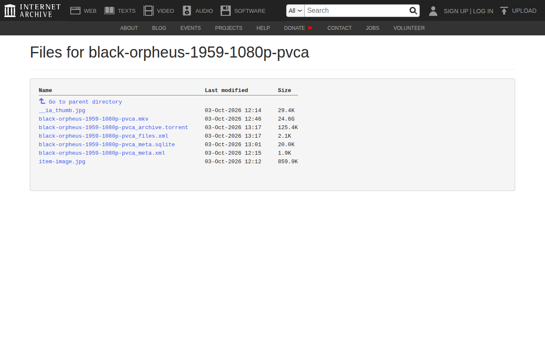This screenshot has width=545, height=341.
Task: Open the Contact menu item
Action: click(339, 28)
